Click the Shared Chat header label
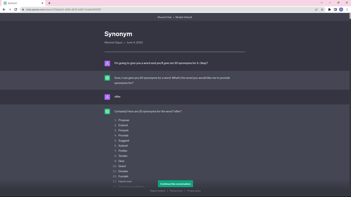The width and height of the screenshot is (351, 197). [164, 17]
